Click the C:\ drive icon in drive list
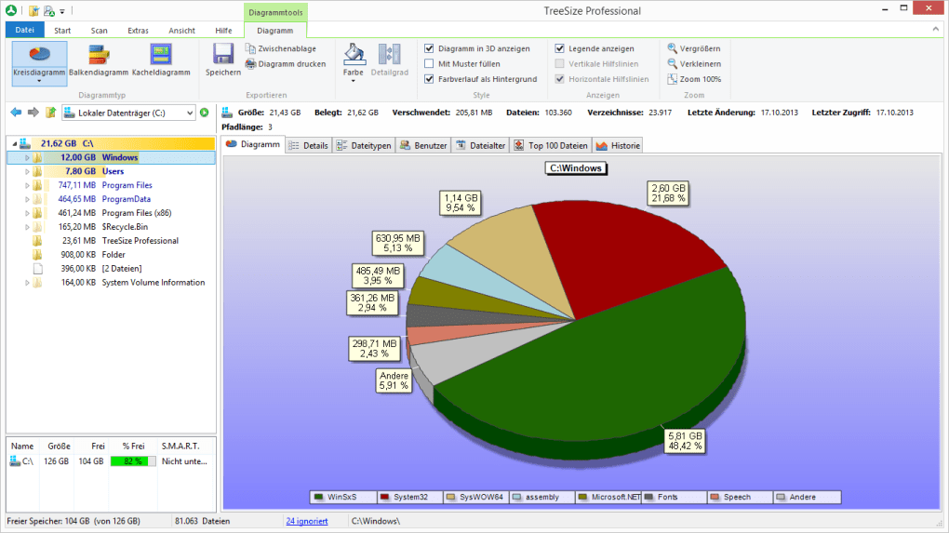This screenshot has height=533, width=949. click(x=15, y=461)
